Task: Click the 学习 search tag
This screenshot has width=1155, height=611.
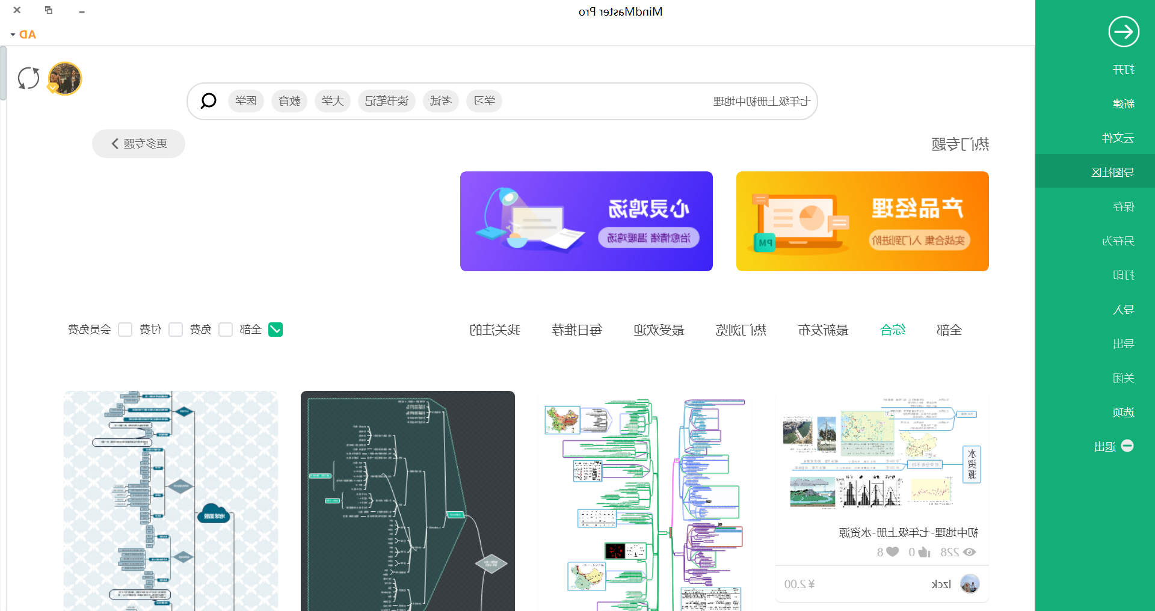Action: [x=484, y=101]
